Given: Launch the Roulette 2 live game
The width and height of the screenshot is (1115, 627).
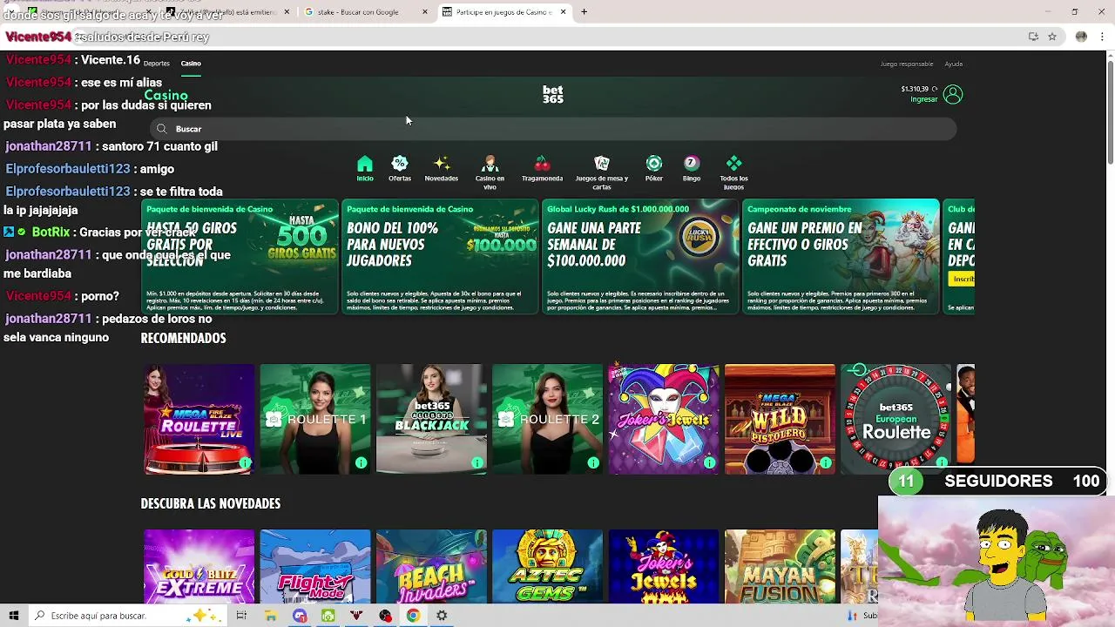Looking at the screenshot, I should [547, 420].
